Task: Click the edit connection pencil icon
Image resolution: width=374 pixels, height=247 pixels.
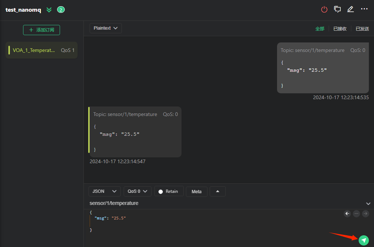Action: 351,10
